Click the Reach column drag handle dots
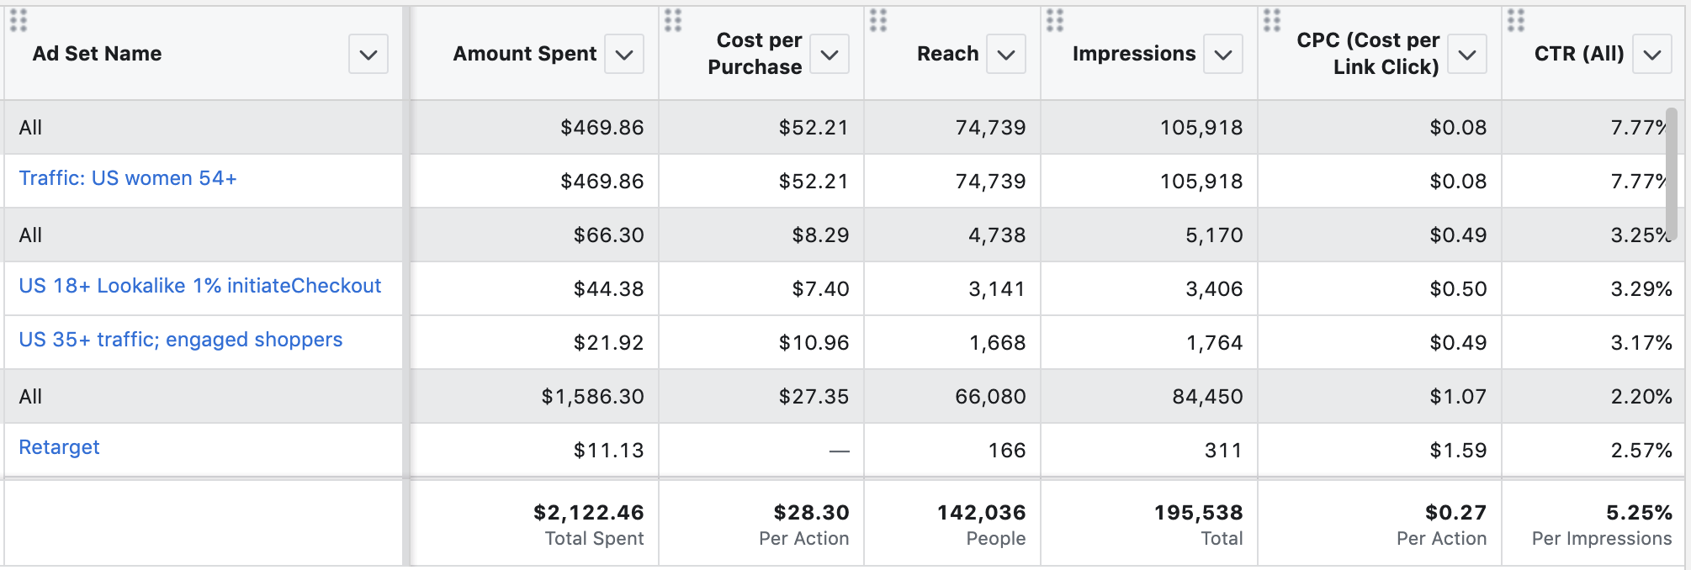1691x570 pixels. click(x=878, y=20)
